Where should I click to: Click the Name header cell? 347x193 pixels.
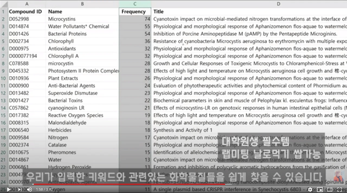82,12
